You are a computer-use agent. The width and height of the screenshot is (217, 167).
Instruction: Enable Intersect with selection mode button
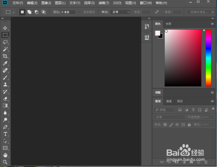point(43,12)
